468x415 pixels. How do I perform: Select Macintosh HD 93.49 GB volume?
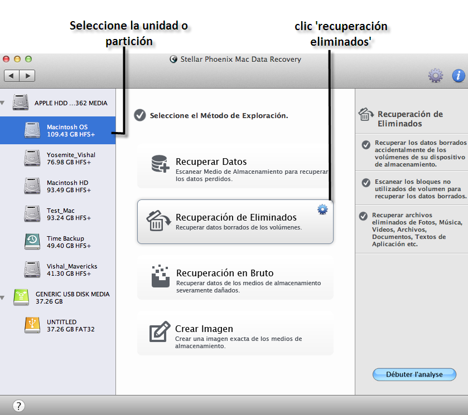coord(57,186)
